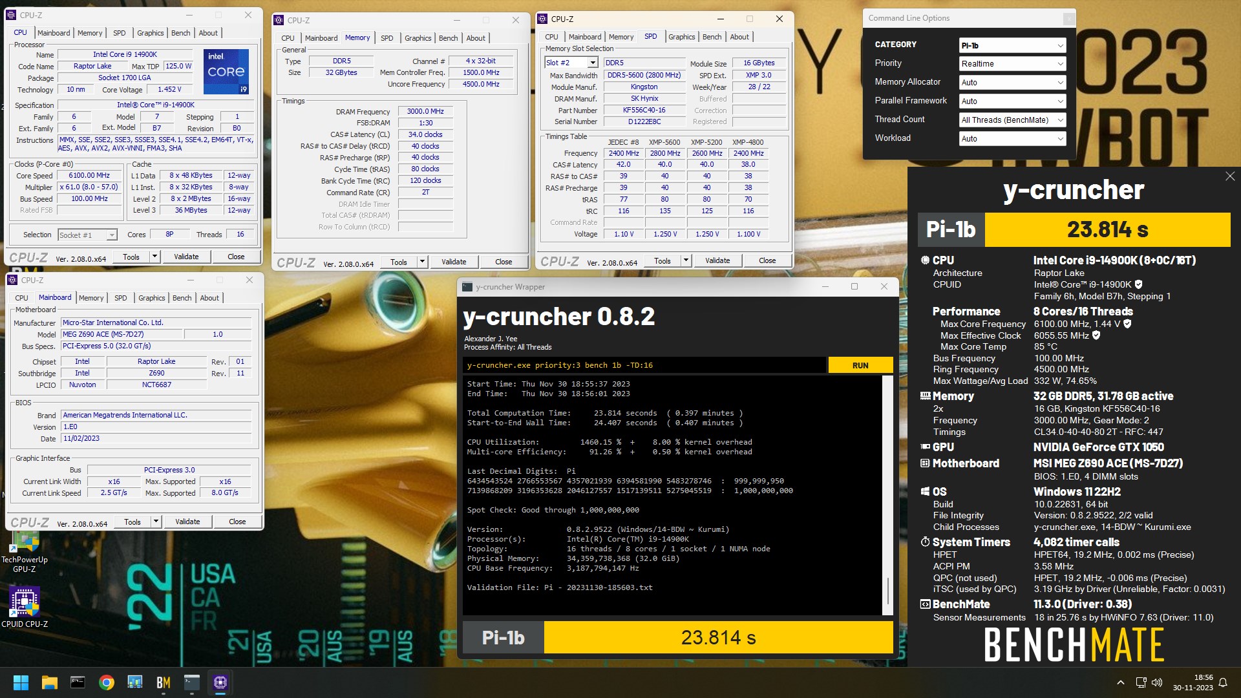Open File Explorer from the taskbar

[49, 682]
